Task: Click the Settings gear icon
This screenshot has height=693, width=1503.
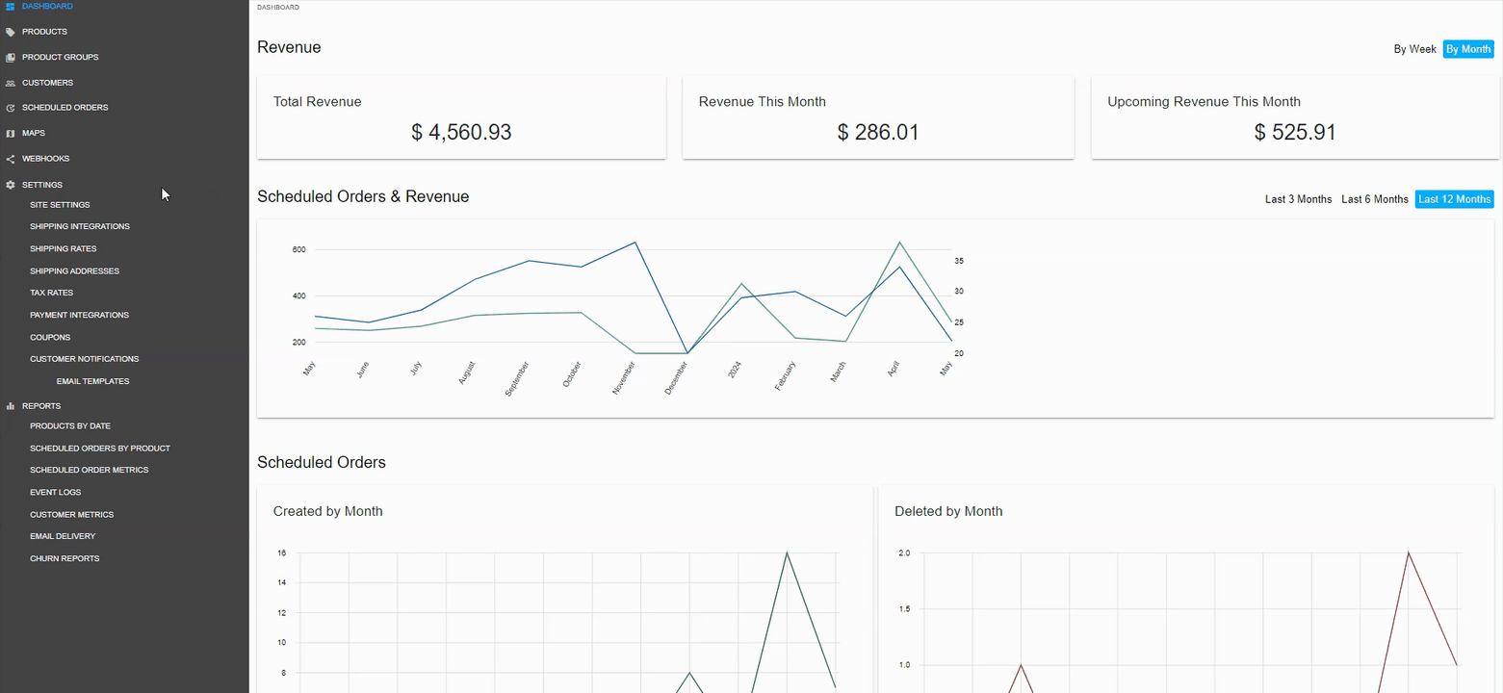Action: (11, 185)
